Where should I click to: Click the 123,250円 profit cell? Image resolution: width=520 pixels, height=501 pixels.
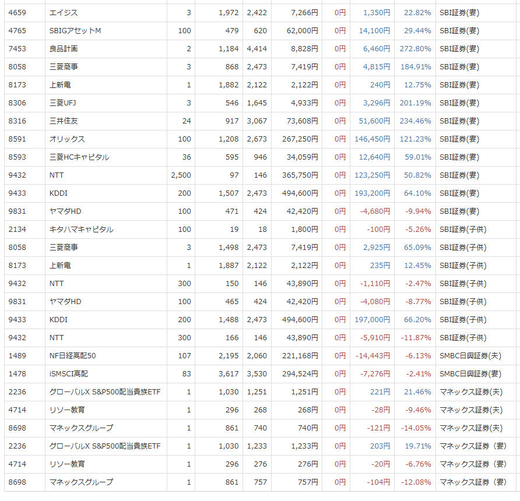(x=372, y=175)
